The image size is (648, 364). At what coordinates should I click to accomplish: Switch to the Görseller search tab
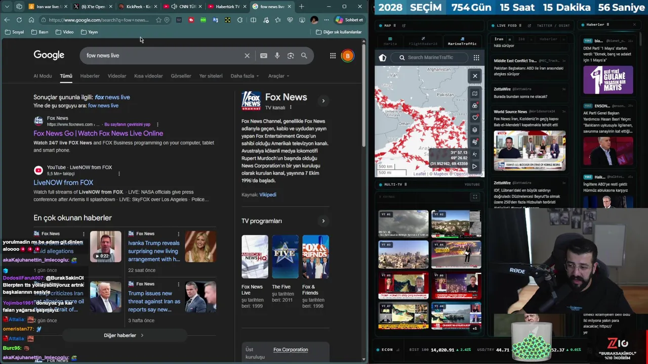(x=181, y=76)
